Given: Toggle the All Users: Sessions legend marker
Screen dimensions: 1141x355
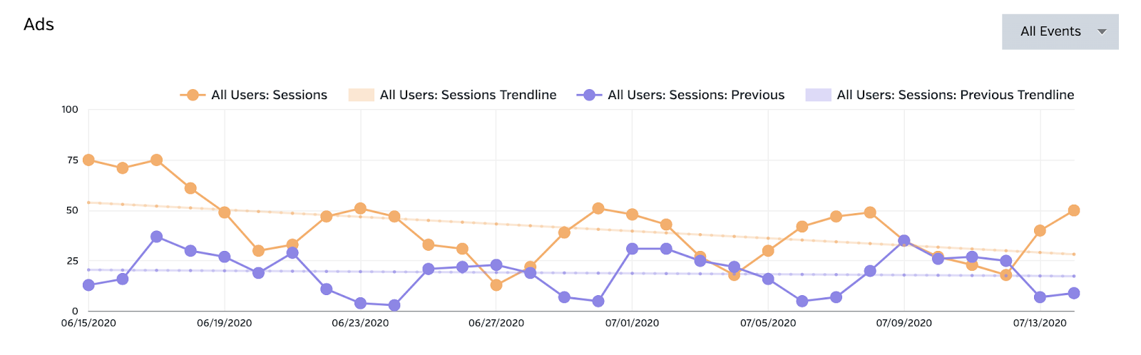Looking at the screenshot, I should 193,95.
